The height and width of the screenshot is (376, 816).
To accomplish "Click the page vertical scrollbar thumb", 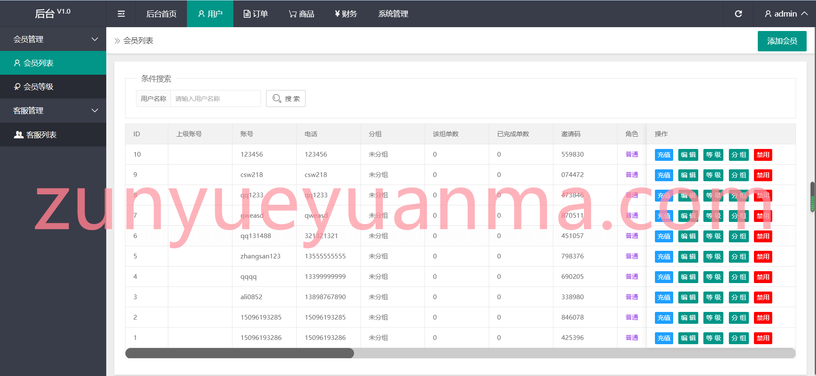I will tap(813, 196).
